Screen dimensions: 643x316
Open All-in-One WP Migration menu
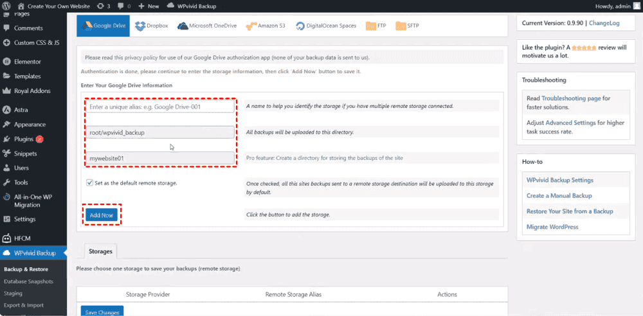coord(33,201)
